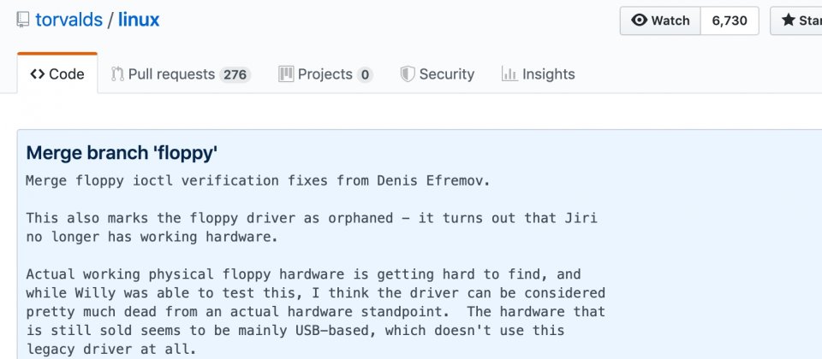Open the linux repository link

(139, 20)
